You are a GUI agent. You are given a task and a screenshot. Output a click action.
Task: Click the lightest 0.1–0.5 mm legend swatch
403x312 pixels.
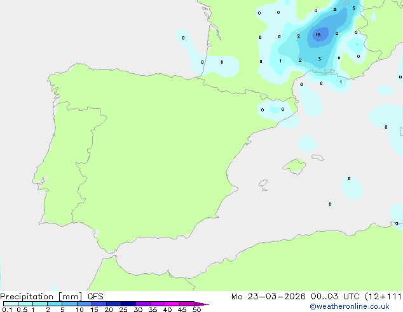pos(11,304)
